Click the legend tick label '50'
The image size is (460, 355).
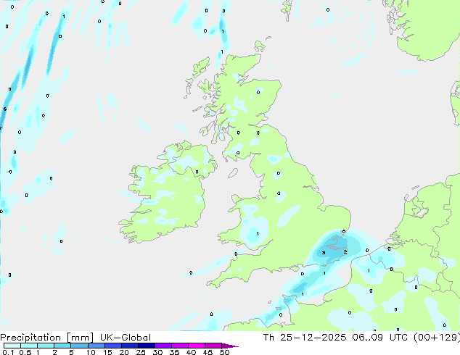coord(225,352)
